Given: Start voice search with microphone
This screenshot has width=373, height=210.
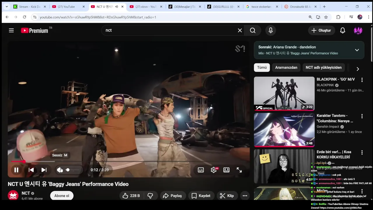Looking at the screenshot, I should pyautogui.click(x=271, y=30).
